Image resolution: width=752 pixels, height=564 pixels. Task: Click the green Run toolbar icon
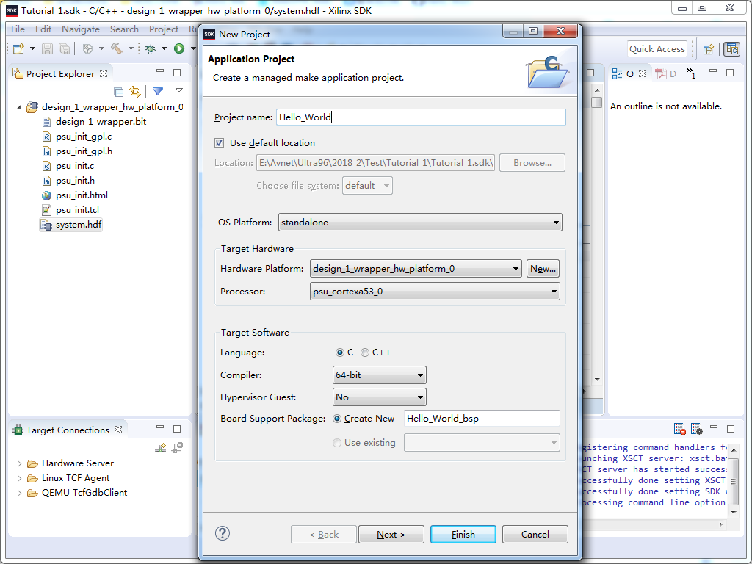(x=179, y=48)
